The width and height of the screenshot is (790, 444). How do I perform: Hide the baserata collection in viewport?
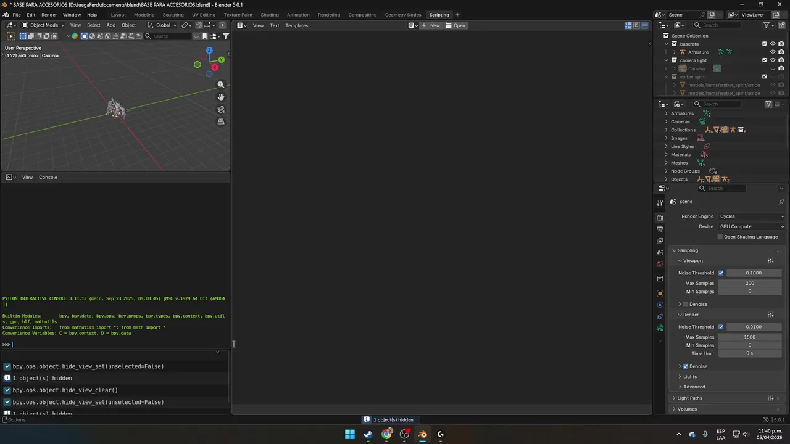pos(773,44)
